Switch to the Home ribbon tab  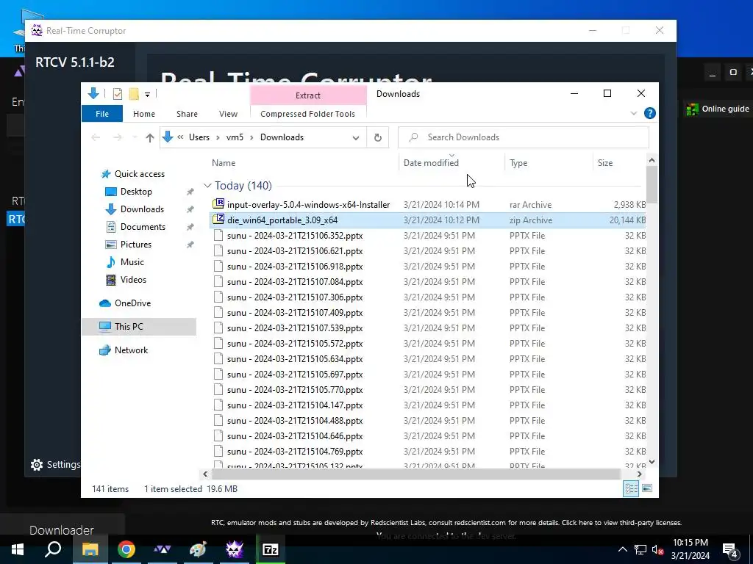coord(144,114)
